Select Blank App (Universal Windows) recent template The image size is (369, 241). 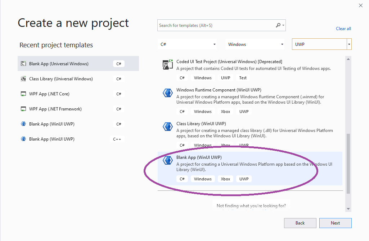pos(78,63)
